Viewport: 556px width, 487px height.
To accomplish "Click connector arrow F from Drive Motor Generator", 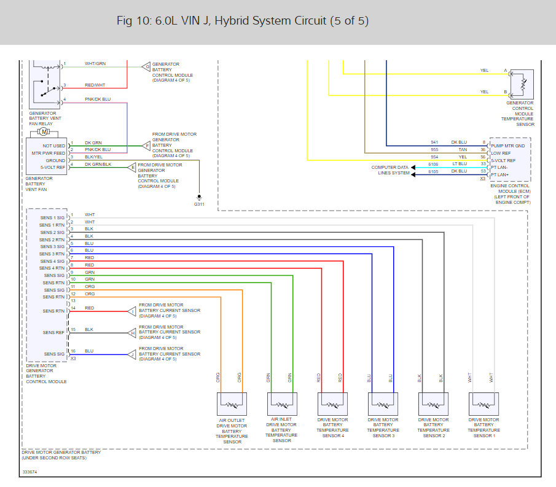I will [x=146, y=146].
